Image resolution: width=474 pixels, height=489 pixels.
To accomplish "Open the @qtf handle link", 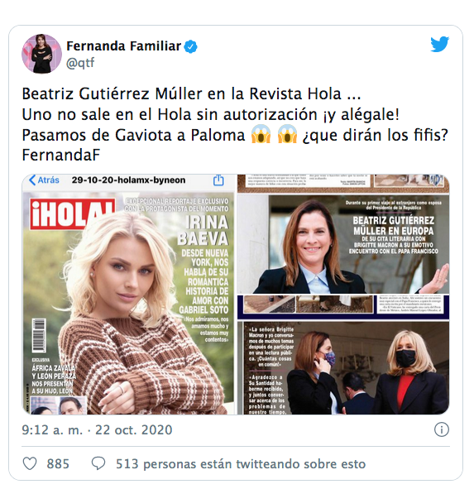I will pos(80,63).
